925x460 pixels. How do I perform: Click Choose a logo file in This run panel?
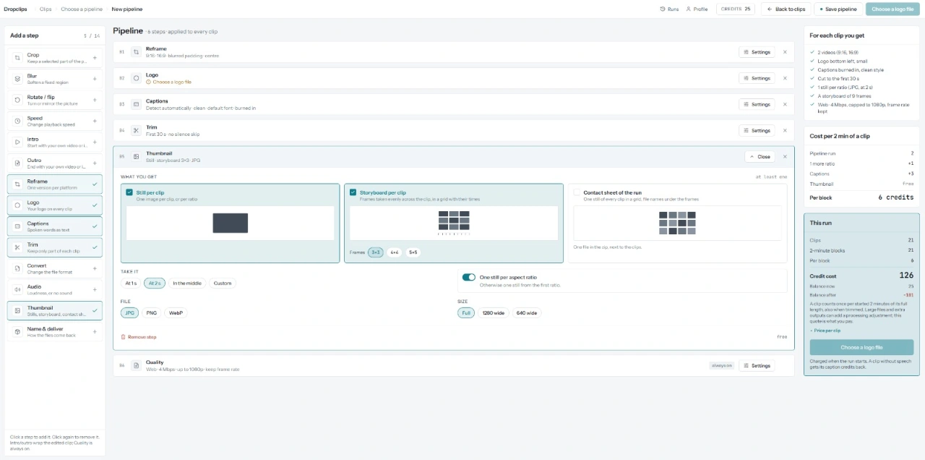(861, 347)
